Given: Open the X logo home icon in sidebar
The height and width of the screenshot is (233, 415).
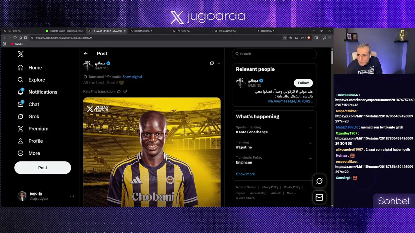Looking at the screenshot, I should point(20,54).
